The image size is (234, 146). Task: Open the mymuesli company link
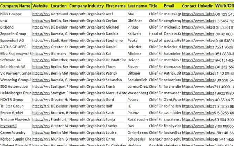(8, 126)
